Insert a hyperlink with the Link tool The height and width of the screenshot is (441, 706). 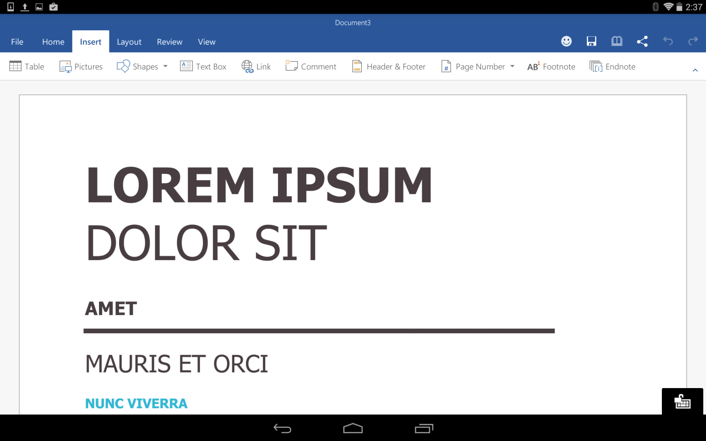tap(255, 66)
